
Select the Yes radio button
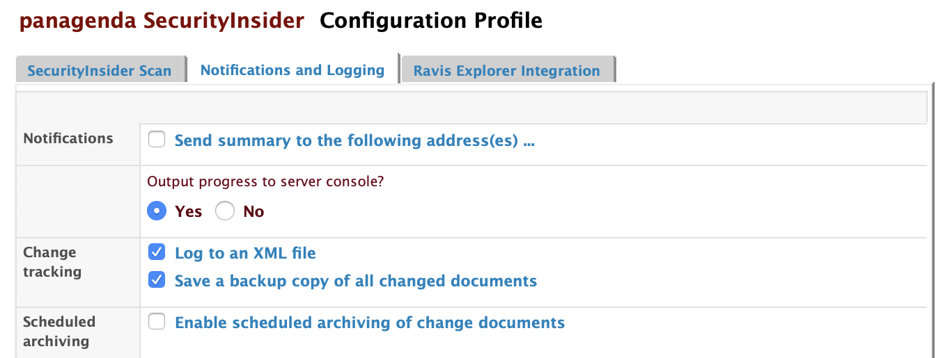[x=157, y=211]
